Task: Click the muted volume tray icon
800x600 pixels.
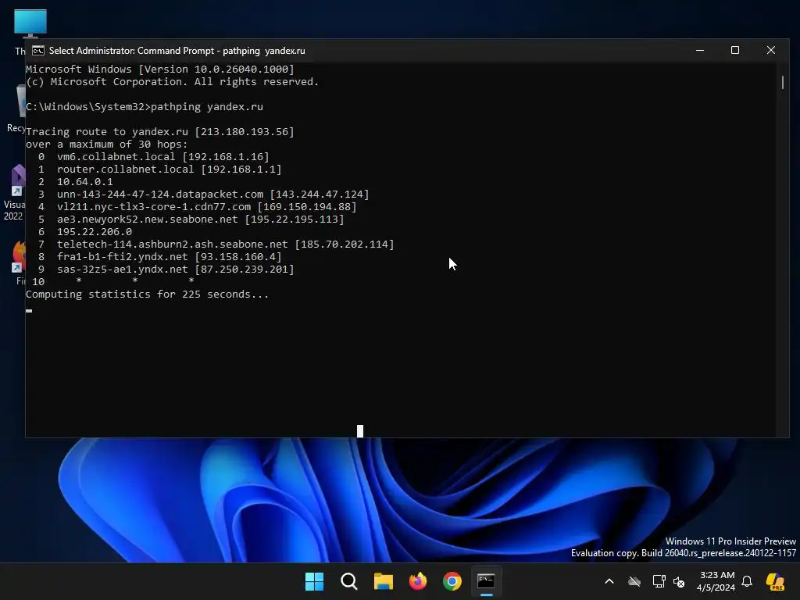Action: (679, 581)
